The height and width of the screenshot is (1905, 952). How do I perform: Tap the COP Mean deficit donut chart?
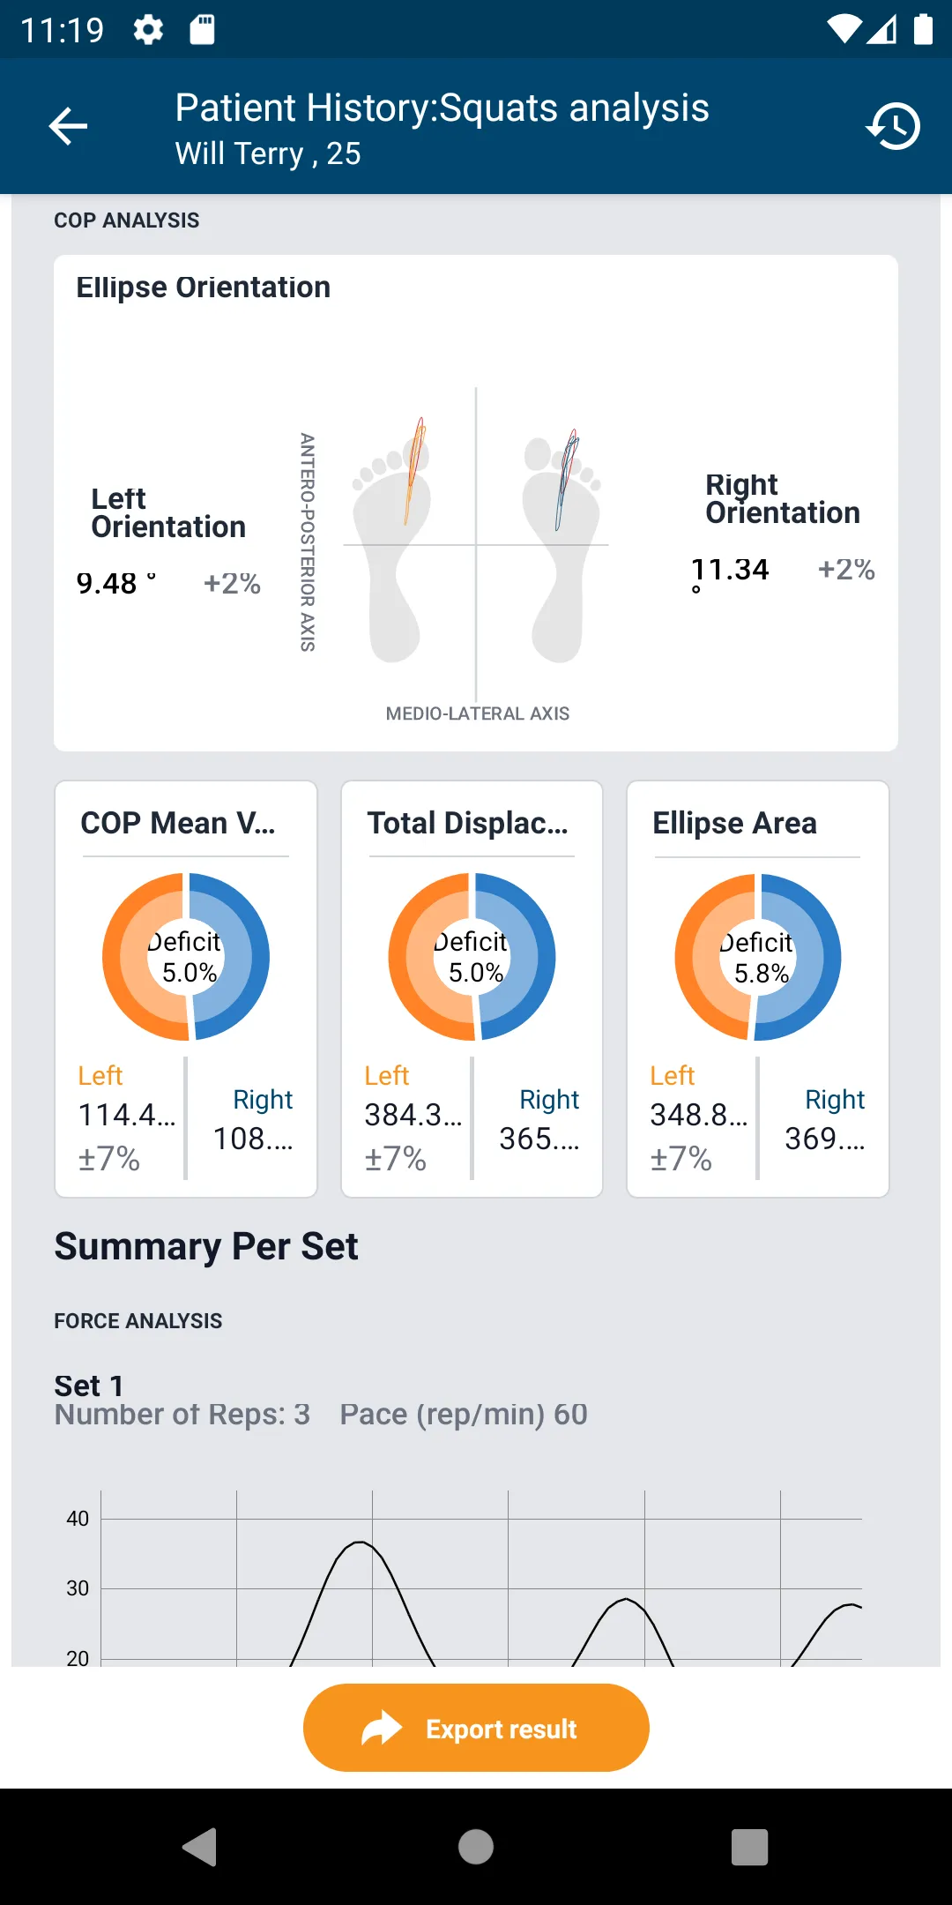(x=186, y=957)
